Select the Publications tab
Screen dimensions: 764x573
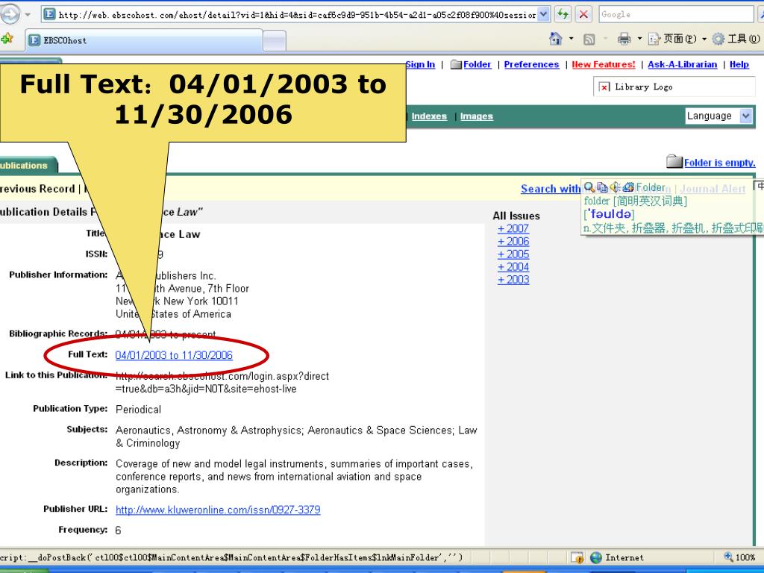point(28,165)
